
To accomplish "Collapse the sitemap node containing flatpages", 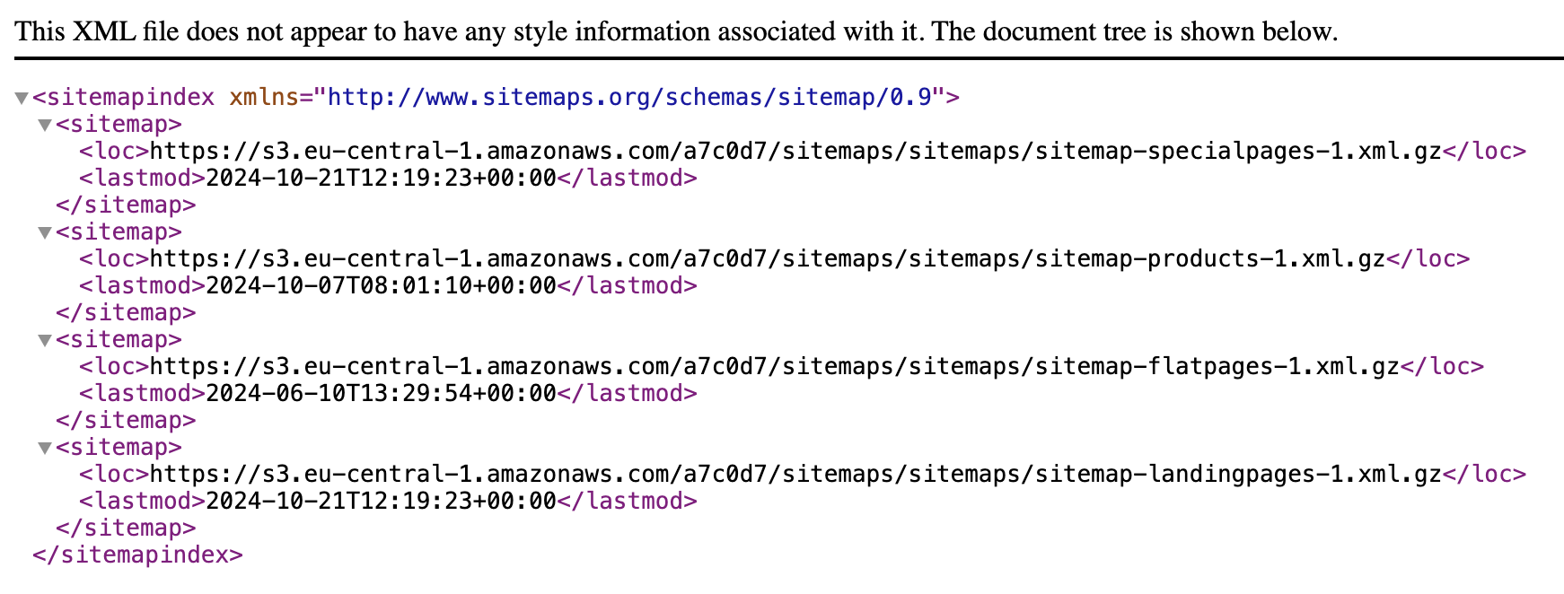I will (44, 340).
